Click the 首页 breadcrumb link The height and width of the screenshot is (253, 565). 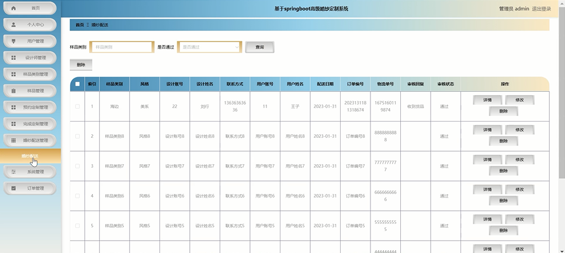click(x=79, y=25)
